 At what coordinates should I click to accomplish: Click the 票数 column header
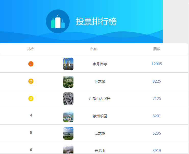tap(157, 49)
